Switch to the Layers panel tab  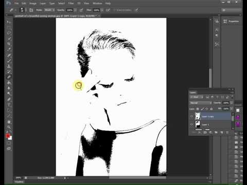point(193,92)
